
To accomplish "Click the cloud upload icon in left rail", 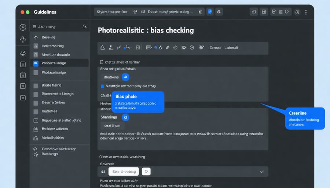I will [x=23, y=53].
